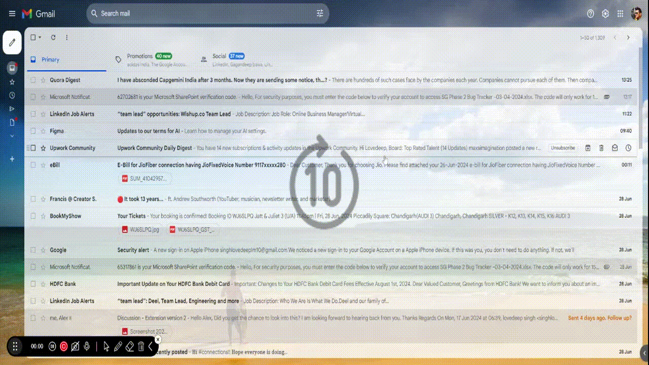Open Sent mail icon in sidebar
The height and width of the screenshot is (365, 649).
point(12,108)
